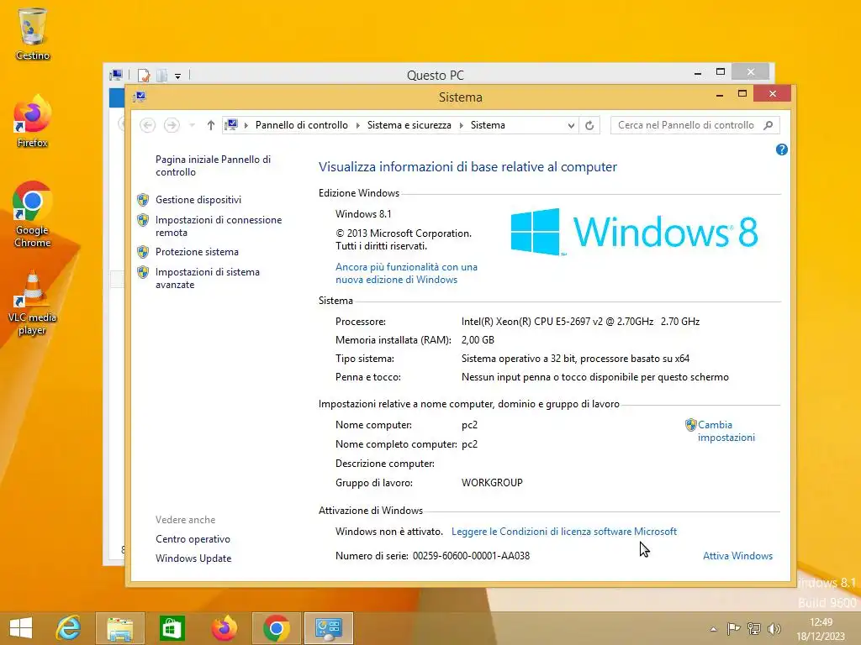Launch Firefox from the taskbar
Screen dimensions: 861x645
(224, 628)
